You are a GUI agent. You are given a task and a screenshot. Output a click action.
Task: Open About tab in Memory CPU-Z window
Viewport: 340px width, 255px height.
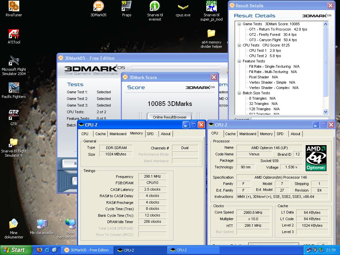coord(165,134)
